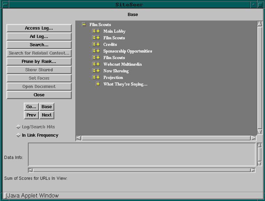Expand the What They're Saying node

click(x=98, y=84)
